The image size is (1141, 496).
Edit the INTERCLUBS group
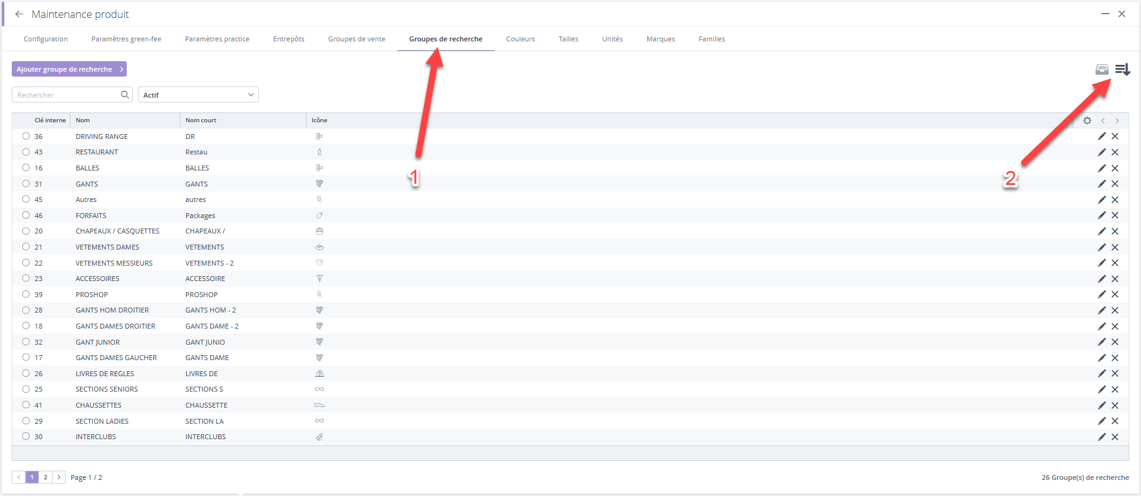(1101, 437)
